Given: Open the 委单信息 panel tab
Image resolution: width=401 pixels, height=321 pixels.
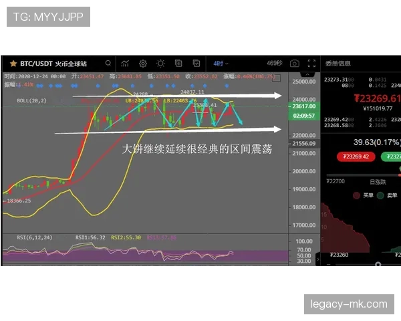Looking at the screenshot, I should 338,64.
